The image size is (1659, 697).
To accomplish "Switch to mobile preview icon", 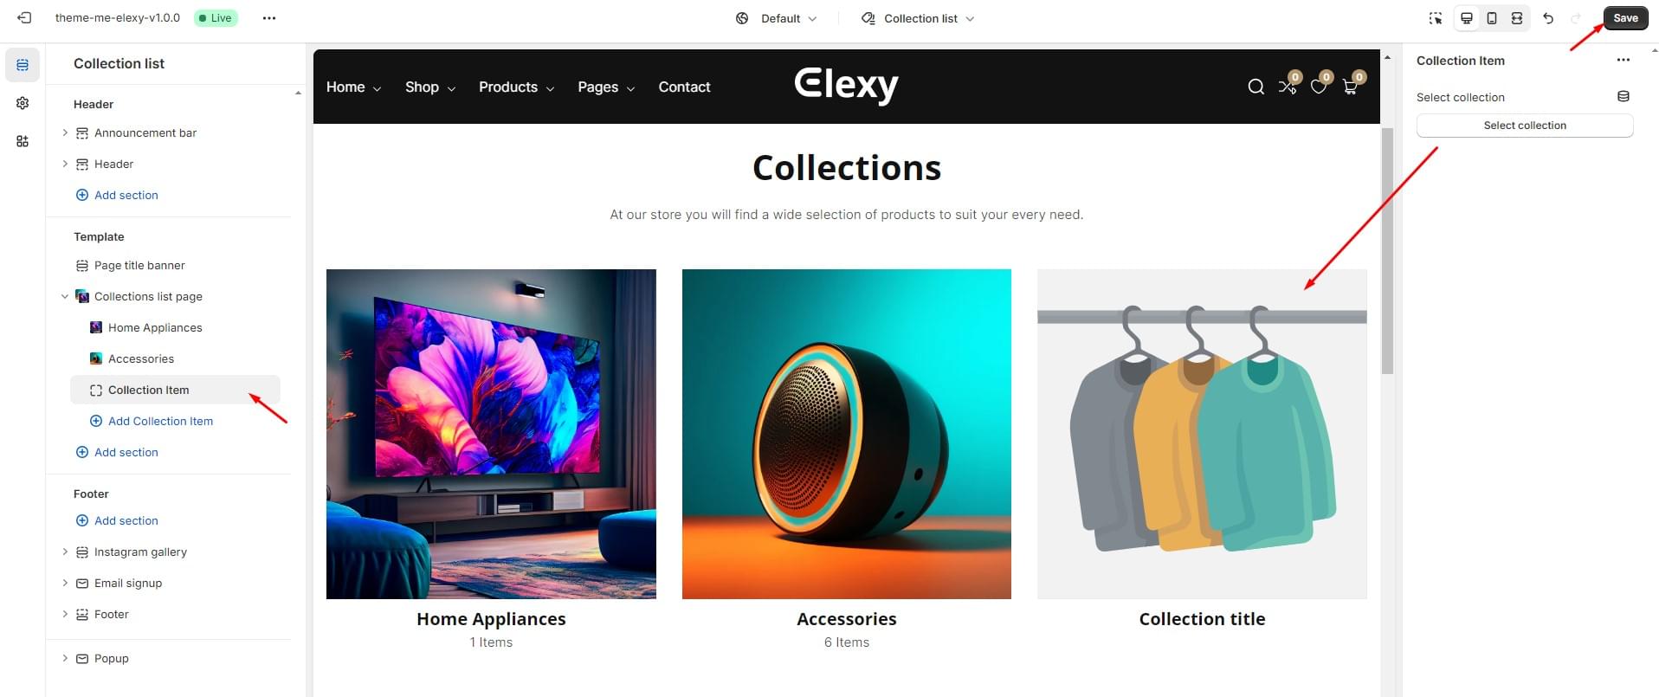I will click(x=1492, y=18).
